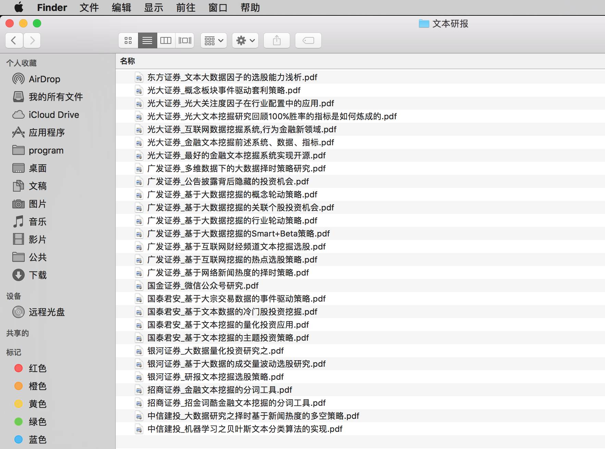Select the 100%胜率的指标 pdf file

(x=360, y=116)
